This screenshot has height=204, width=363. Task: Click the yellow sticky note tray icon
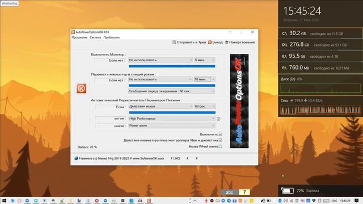click(252, 201)
